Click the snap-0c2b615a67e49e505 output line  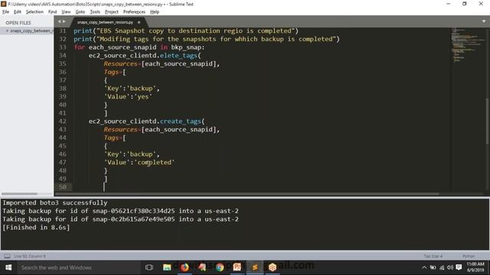[121, 219]
